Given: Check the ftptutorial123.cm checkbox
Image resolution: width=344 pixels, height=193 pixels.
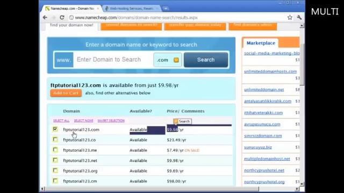Looking at the screenshot, I should coord(55,181).
